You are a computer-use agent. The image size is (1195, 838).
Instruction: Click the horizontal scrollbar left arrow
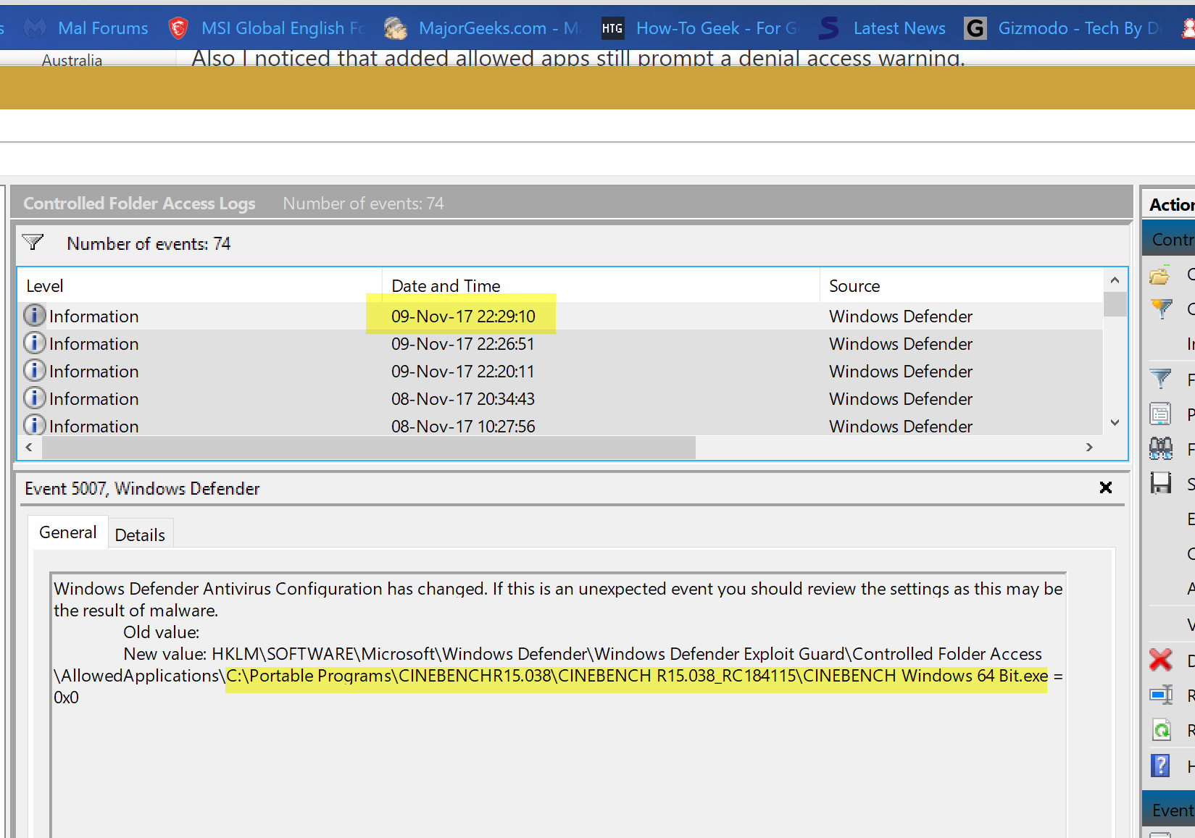pyautogui.click(x=29, y=448)
